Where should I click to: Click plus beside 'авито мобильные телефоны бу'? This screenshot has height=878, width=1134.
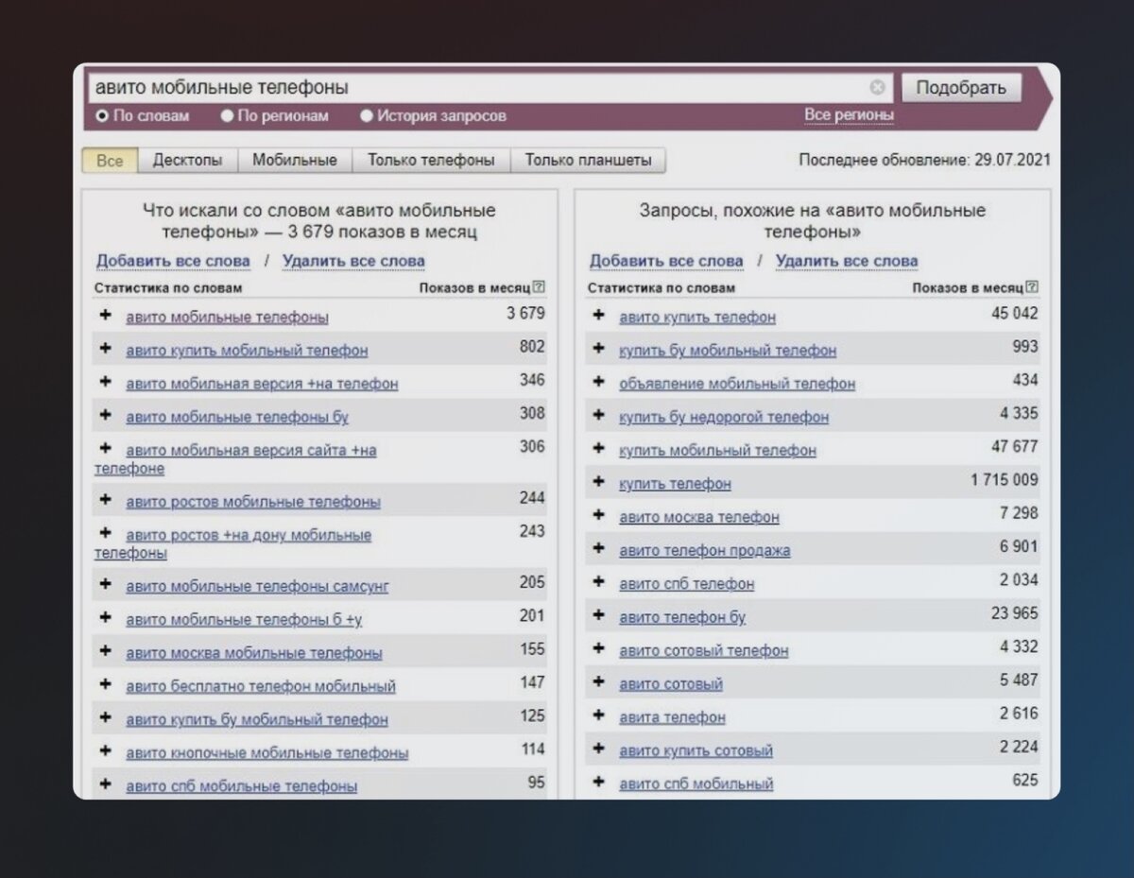(x=106, y=415)
